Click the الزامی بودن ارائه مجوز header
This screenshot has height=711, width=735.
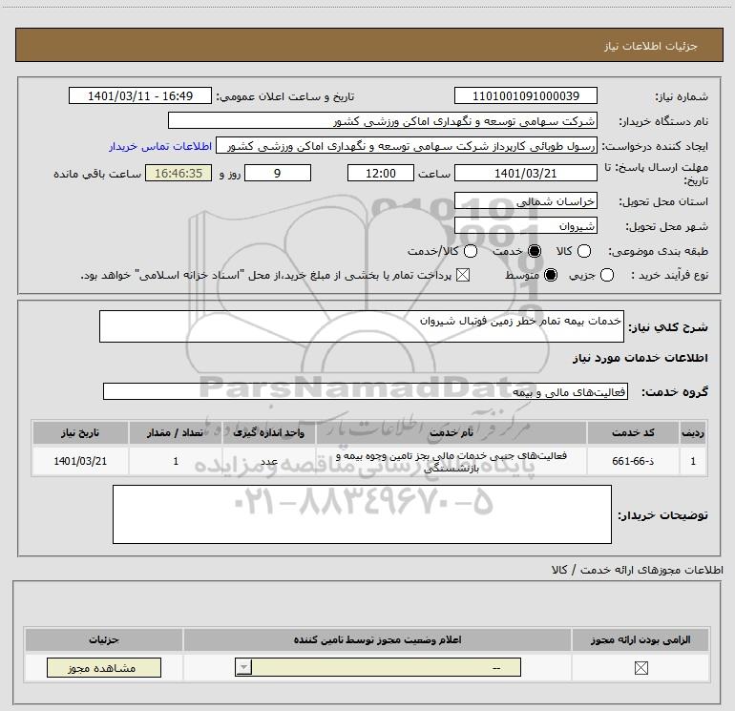pyautogui.click(x=640, y=639)
